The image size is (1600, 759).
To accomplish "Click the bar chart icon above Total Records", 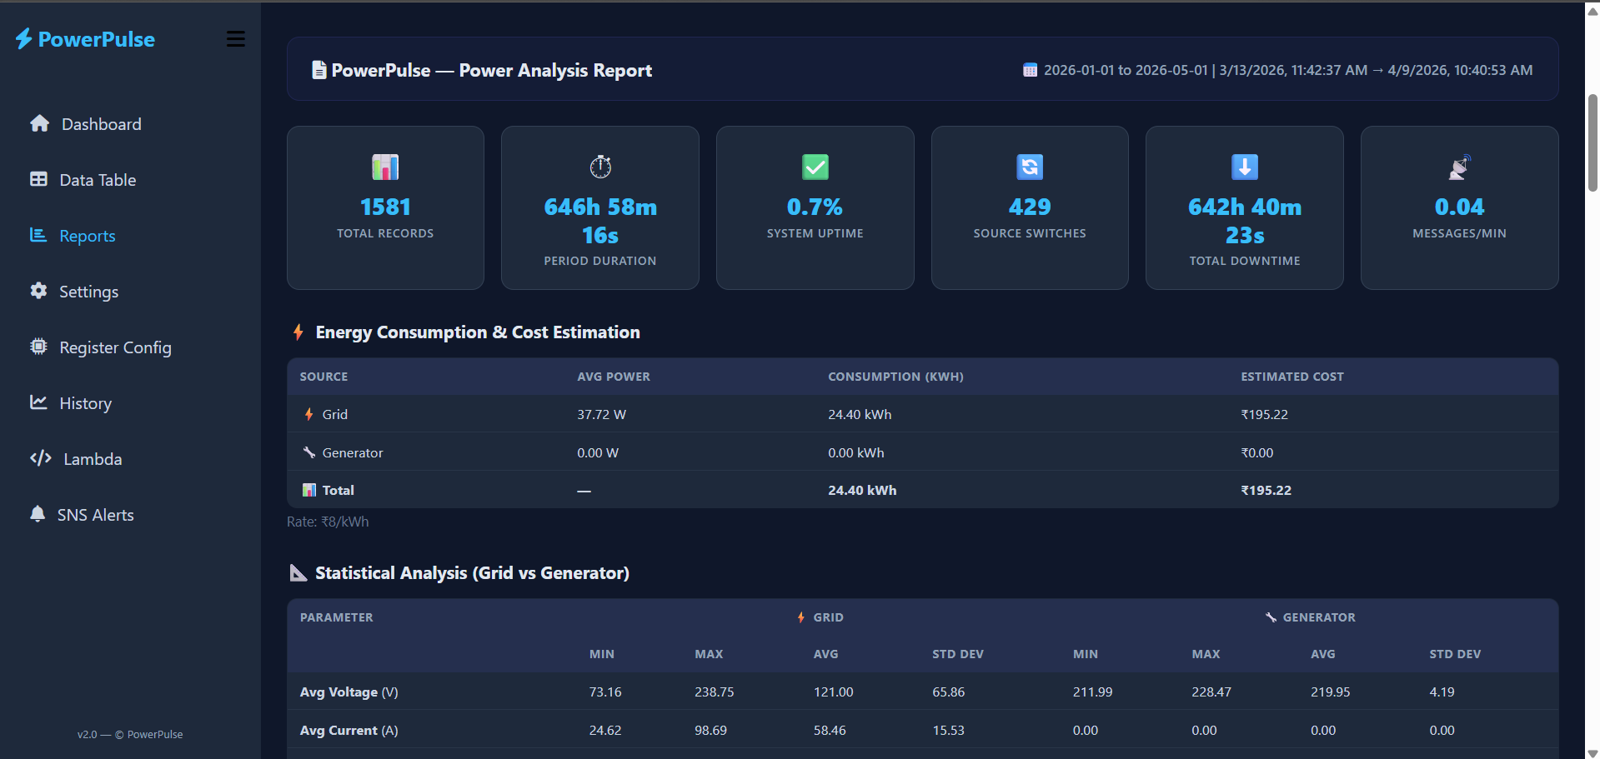I will click(x=385, y=167).
